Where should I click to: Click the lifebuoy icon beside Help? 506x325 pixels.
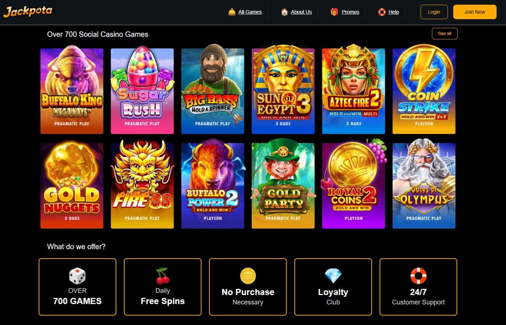point(382,12)
